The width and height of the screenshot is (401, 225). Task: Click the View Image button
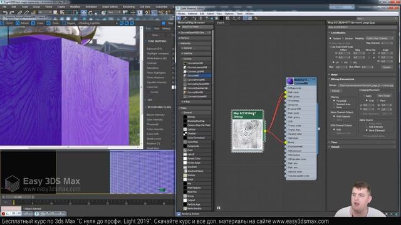click(383, 96)
